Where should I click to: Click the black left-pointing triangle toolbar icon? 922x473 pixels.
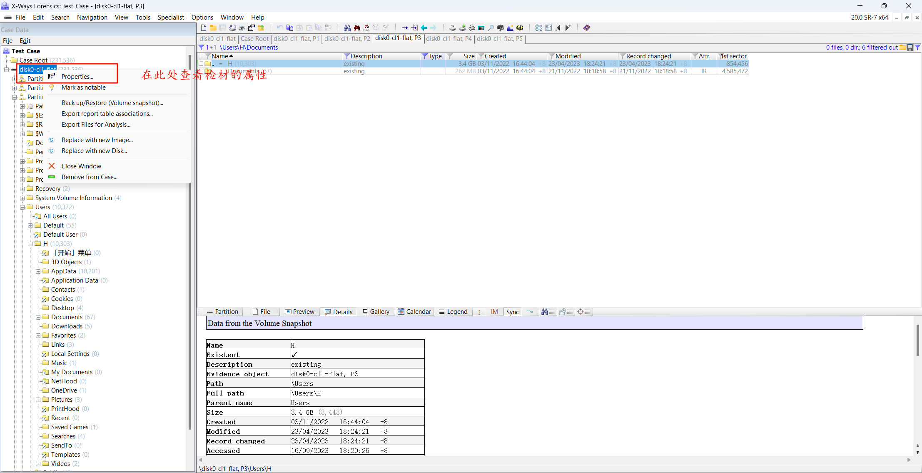(558, 28)
